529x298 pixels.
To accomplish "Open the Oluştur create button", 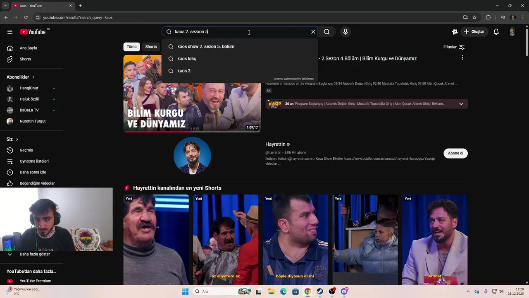I will pyautogui.click(x=474, y=32).
